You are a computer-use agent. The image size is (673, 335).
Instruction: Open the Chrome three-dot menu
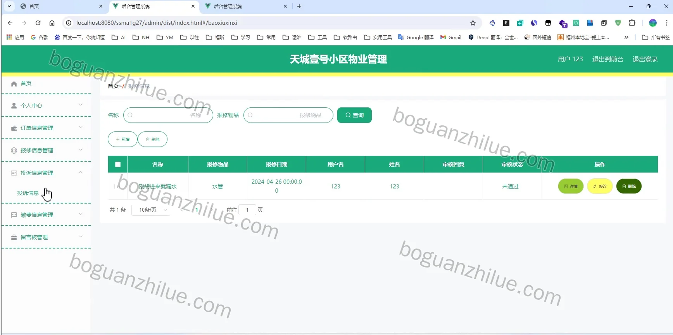point(667,23)
